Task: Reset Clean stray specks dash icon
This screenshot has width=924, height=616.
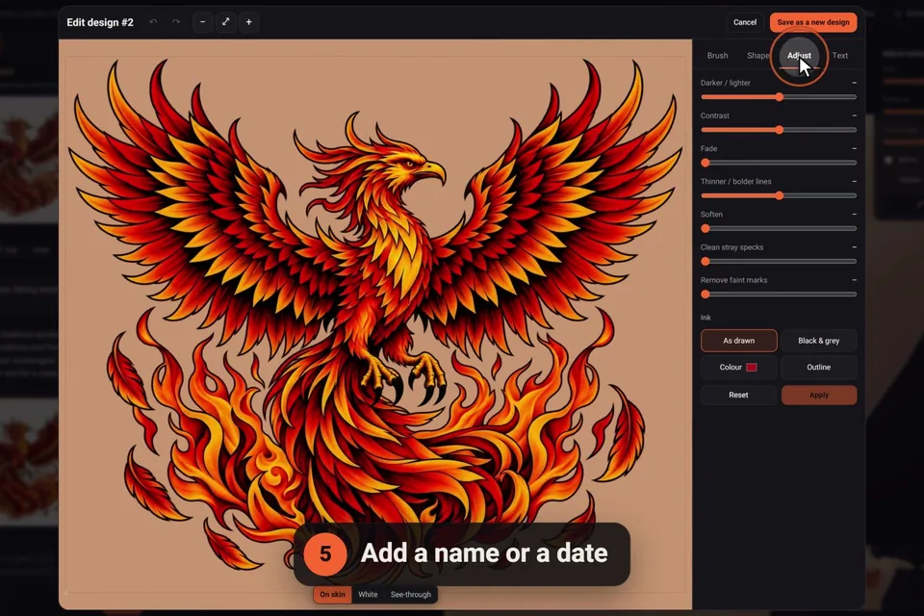Action: [854, 247]
